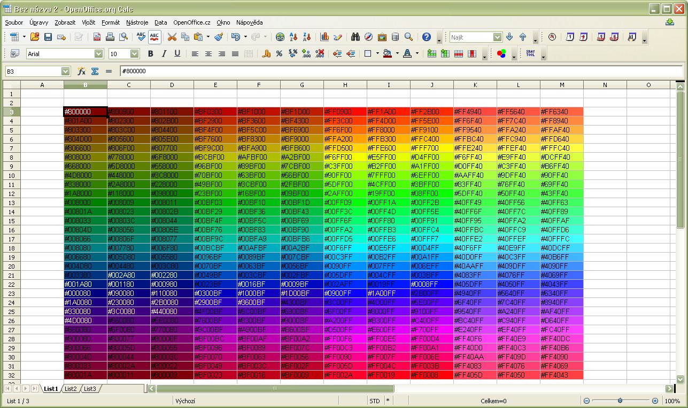
Task: Expand the Borders dropdown arrow
Action: click(x=377, y=53)
